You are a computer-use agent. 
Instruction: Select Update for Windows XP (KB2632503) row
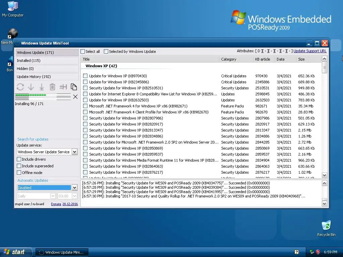click(201, 100)
